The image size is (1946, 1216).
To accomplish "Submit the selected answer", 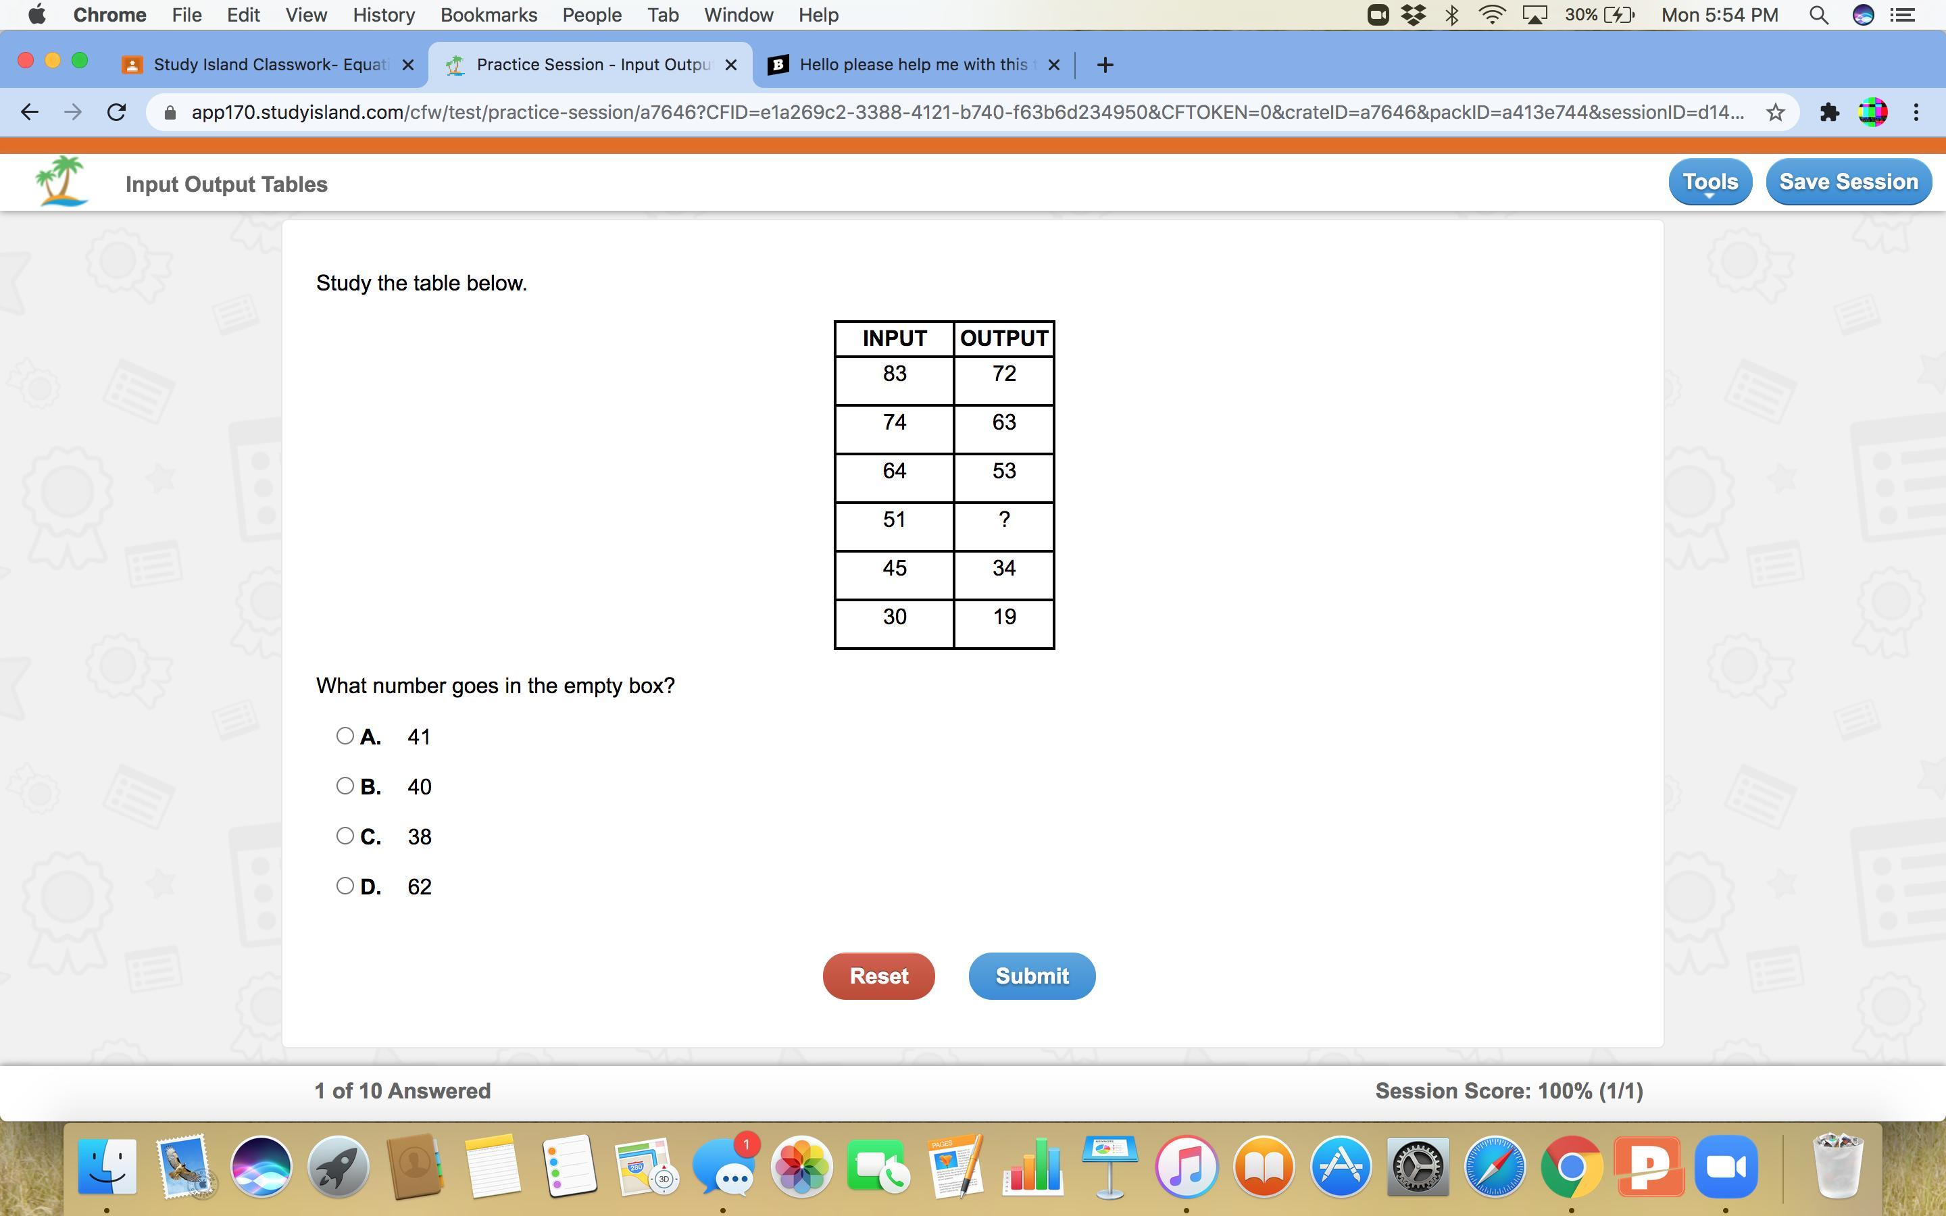I will click(1032, 976).
